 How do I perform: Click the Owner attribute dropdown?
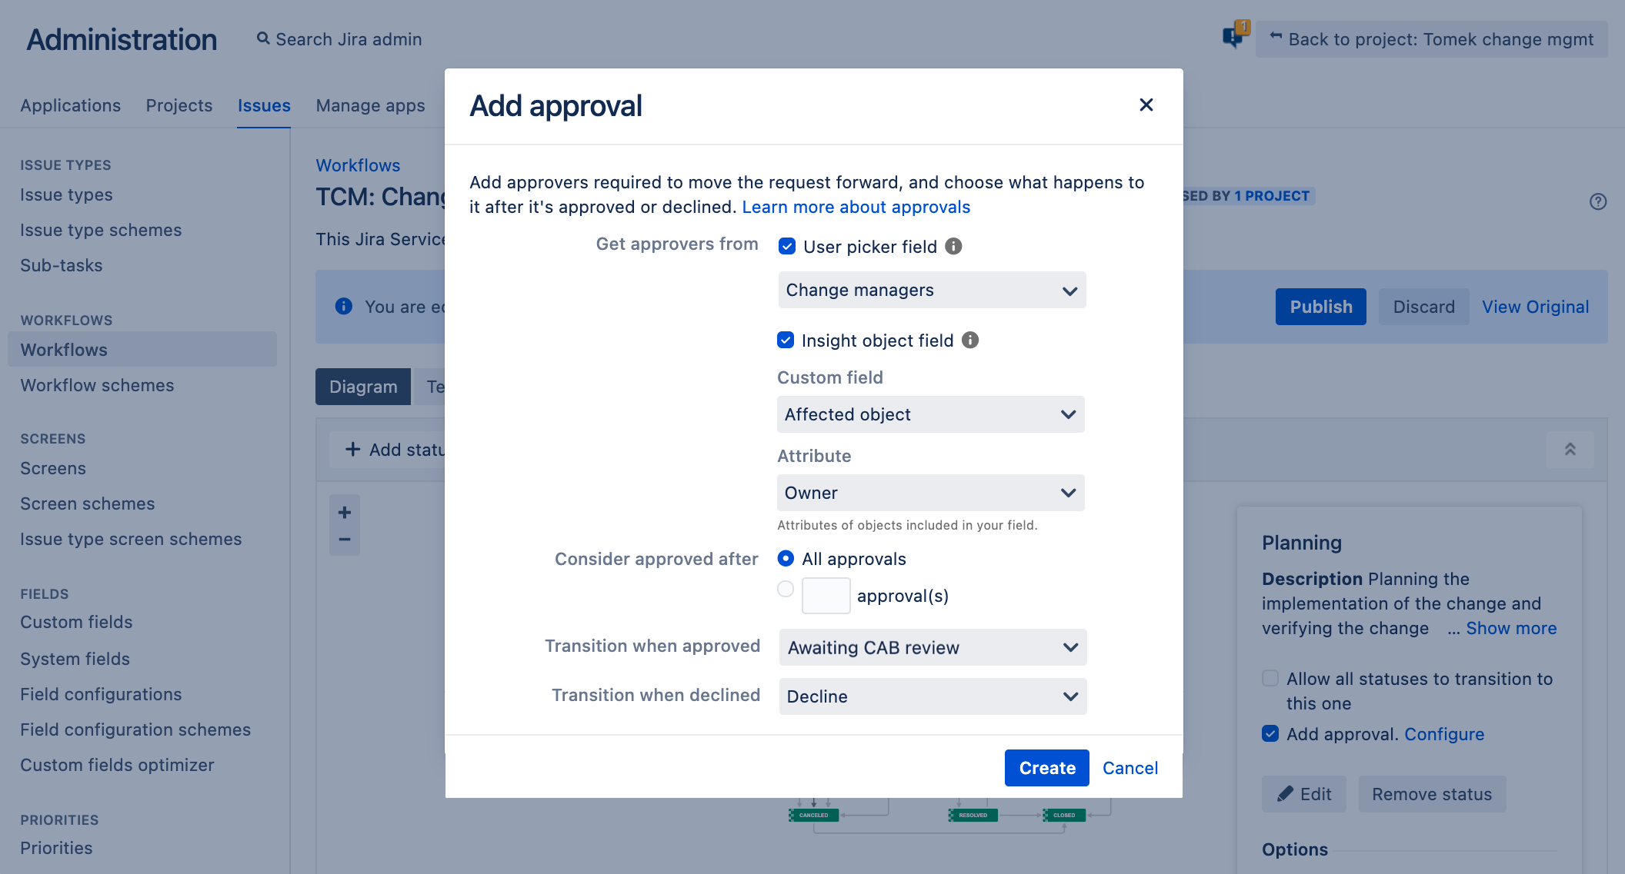[x=930, y=493]
